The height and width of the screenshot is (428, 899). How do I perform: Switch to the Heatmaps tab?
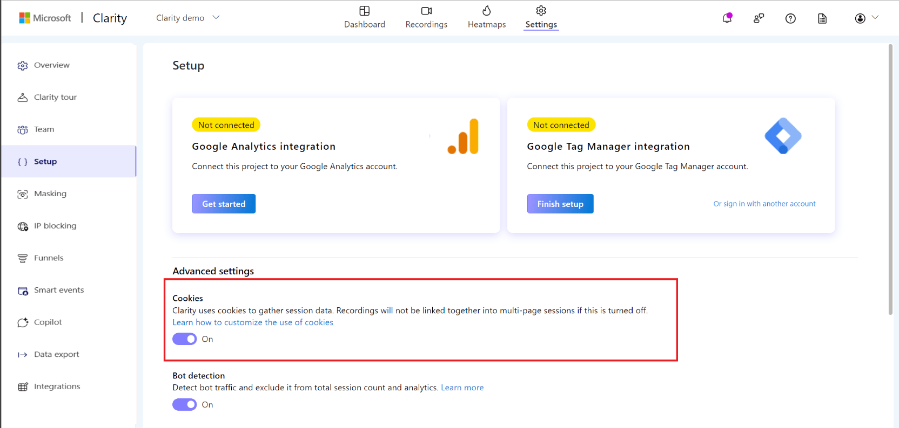[487, 17]
